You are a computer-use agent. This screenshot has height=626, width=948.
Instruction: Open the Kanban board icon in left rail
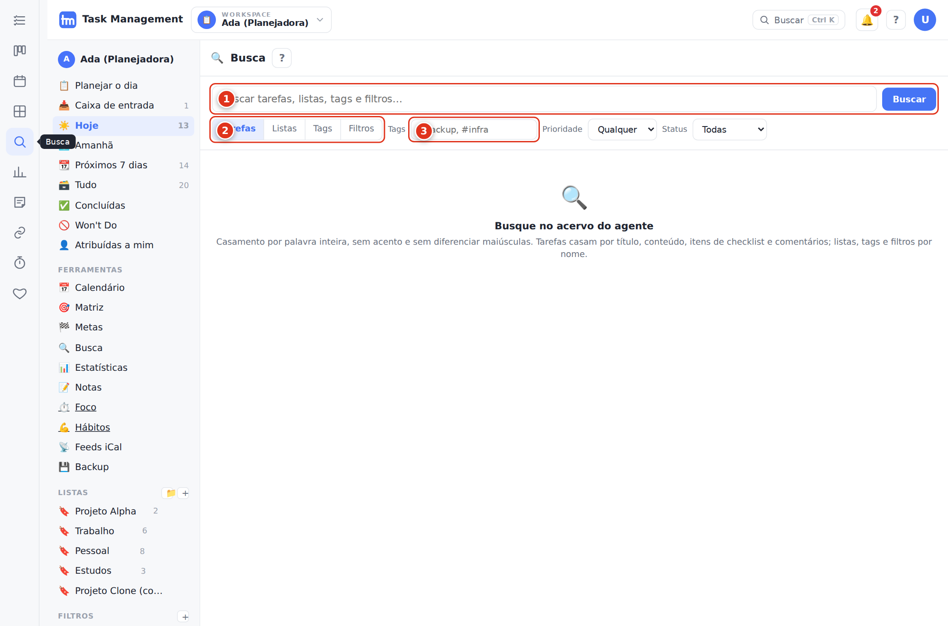(20, 51)
